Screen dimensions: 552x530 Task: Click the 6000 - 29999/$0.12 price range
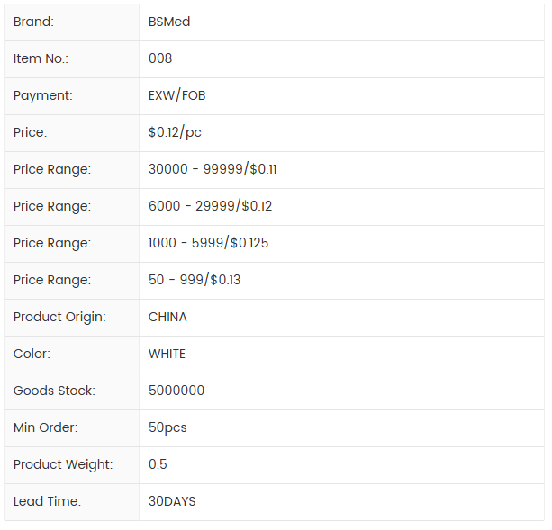(x=210, y=206)
